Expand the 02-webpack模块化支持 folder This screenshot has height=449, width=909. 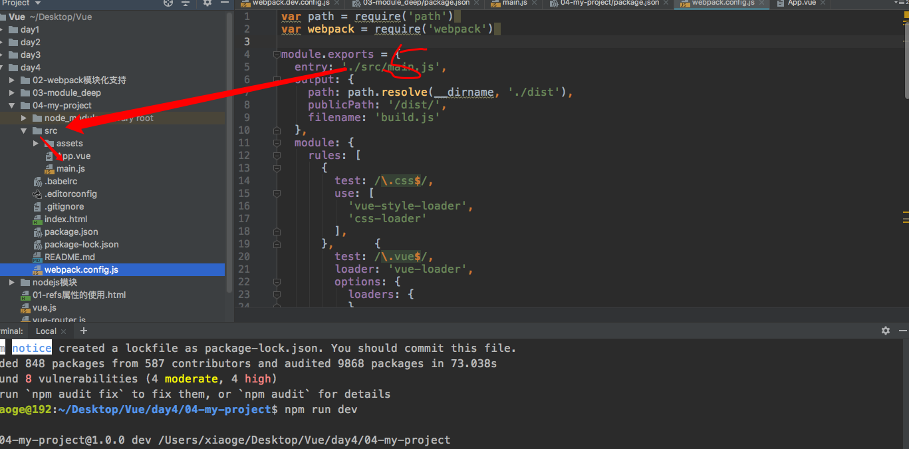coord(12,80)
